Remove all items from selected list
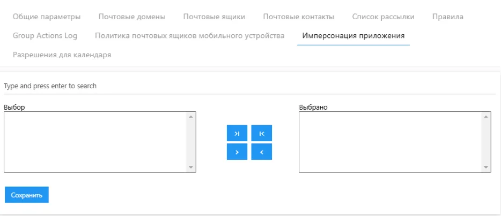501x216 pixels. pyautogui.click(x=262, y=133)
